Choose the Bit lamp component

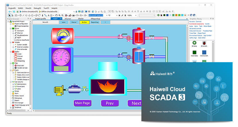194,42
